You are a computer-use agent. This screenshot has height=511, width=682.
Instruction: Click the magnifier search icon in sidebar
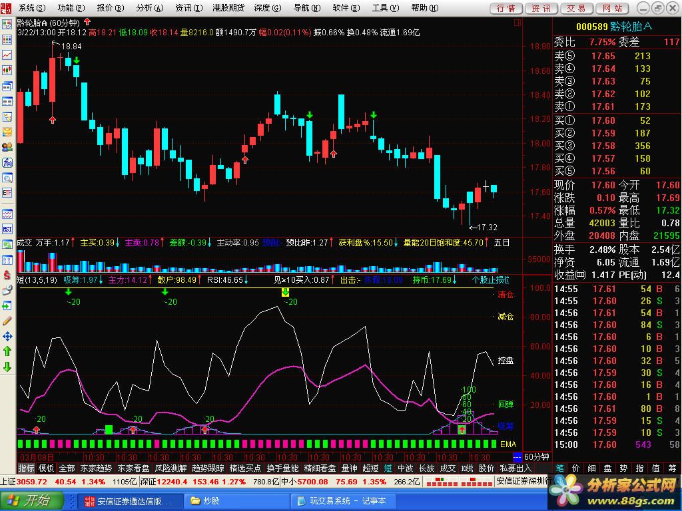coord(7,178)
